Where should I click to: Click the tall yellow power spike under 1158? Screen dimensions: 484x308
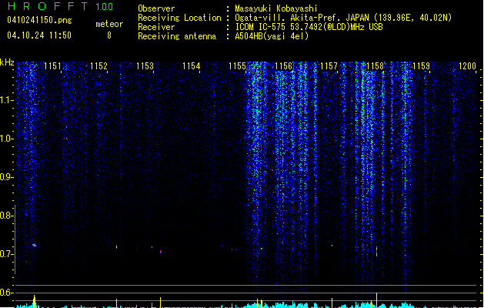tap(376, 300)
